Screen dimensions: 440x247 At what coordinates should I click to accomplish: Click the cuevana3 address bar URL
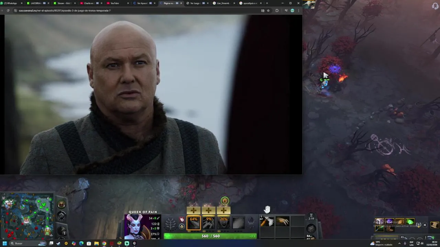click(x=65, y=11)
